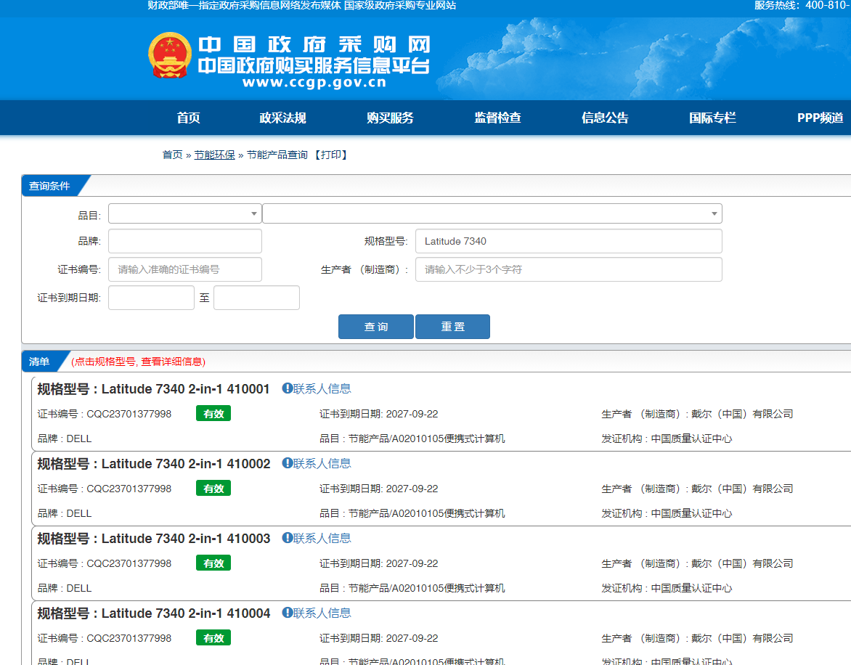Select the certificate expiry end date field
This screenshot has width=851, height=665.
click(257, 298)
